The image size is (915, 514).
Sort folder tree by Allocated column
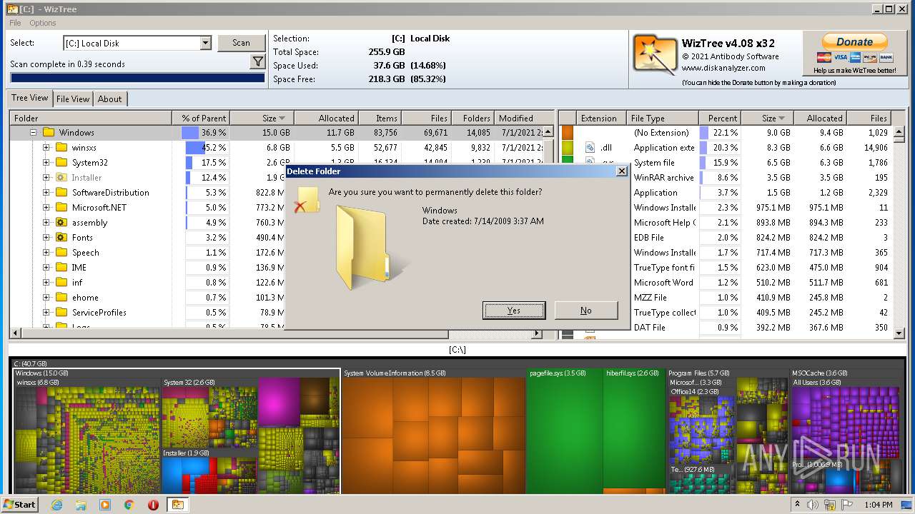pos(326,119)
